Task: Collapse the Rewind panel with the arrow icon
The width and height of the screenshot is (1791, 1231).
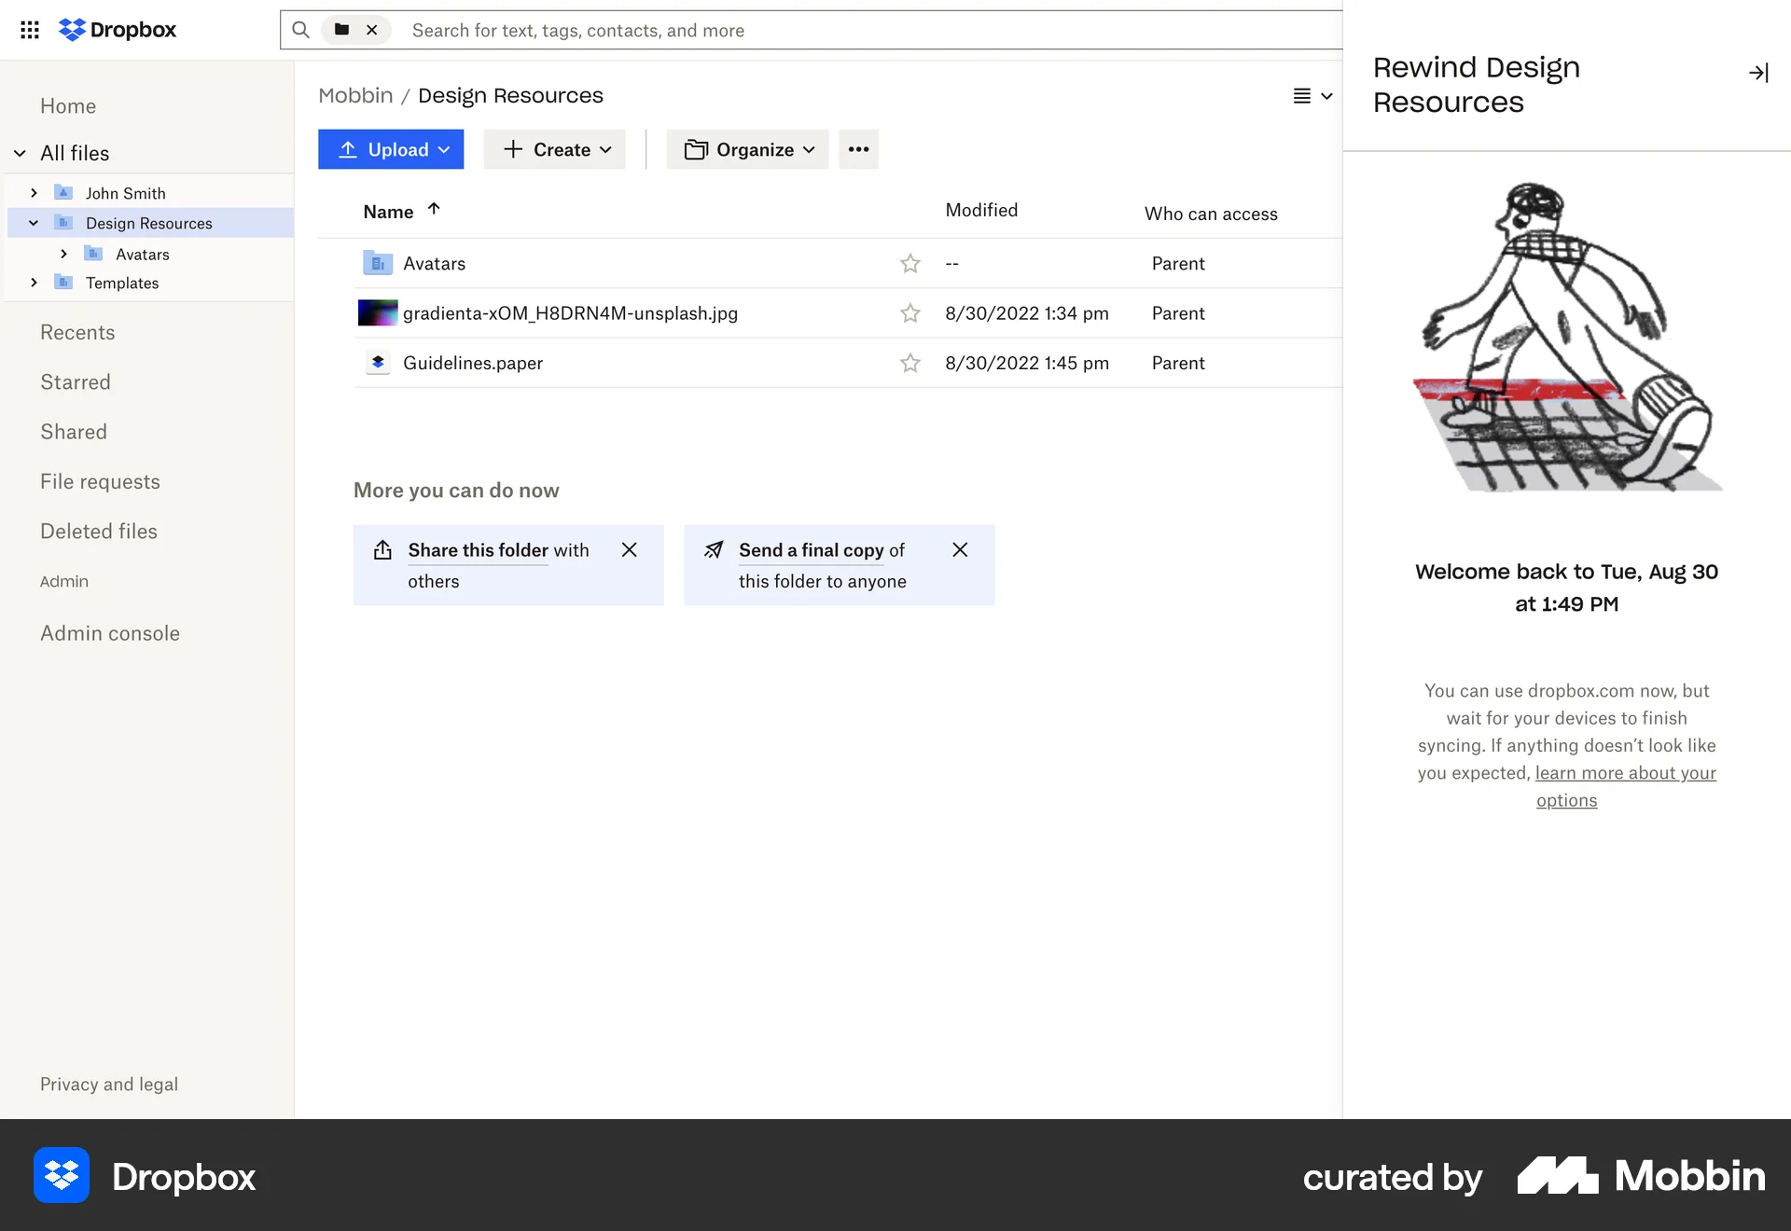Action: 1758,73
